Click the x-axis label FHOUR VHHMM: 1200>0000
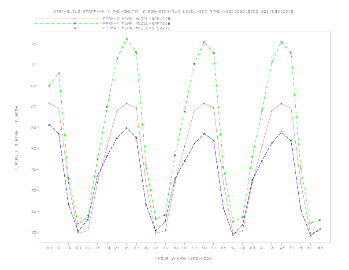The width and height of the screenshot is (349, 270). coord(183,259)
